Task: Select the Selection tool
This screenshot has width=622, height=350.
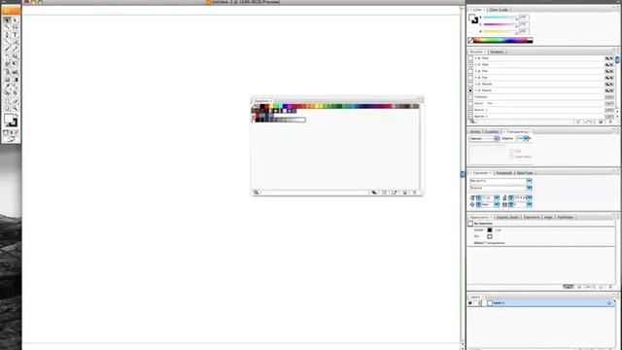Action: (x=7, y=19)
